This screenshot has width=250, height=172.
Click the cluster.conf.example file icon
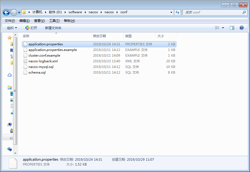(25, 56)
